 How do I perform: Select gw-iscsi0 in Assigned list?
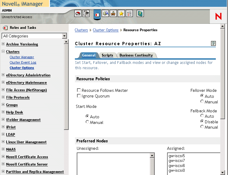coord(177,171)
